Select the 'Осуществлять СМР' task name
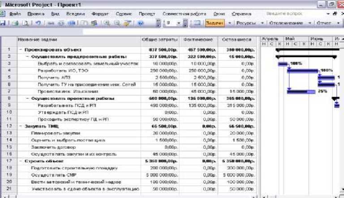The width and height of the screenshot is (344, 198). (x=54, y=175)
